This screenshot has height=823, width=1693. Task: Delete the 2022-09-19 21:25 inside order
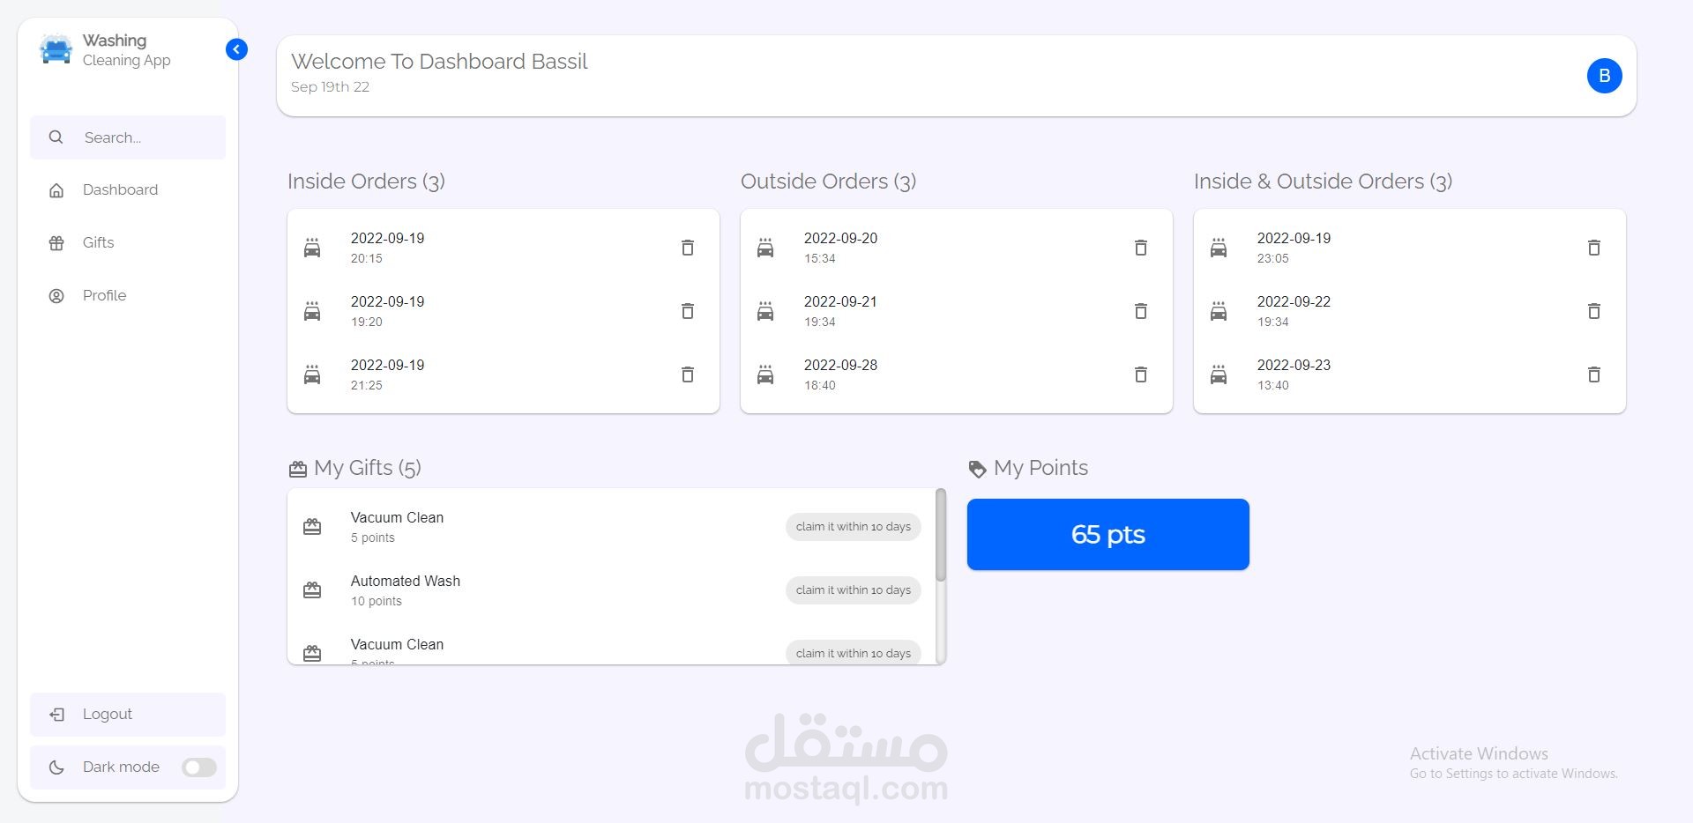point(688,374)
